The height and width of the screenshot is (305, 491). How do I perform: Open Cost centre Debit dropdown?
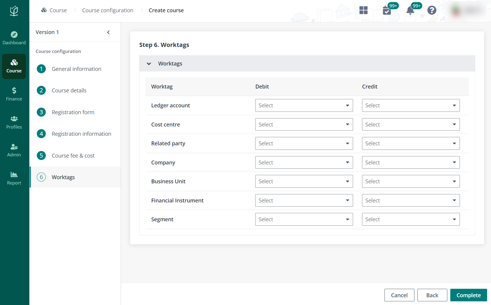(304, 124)
